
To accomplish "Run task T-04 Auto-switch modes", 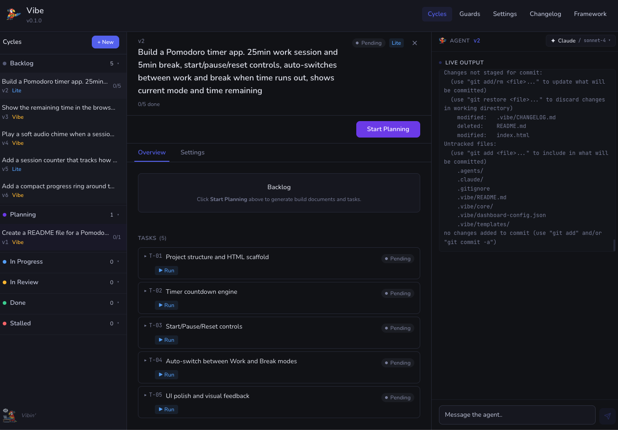I will 166,375.
